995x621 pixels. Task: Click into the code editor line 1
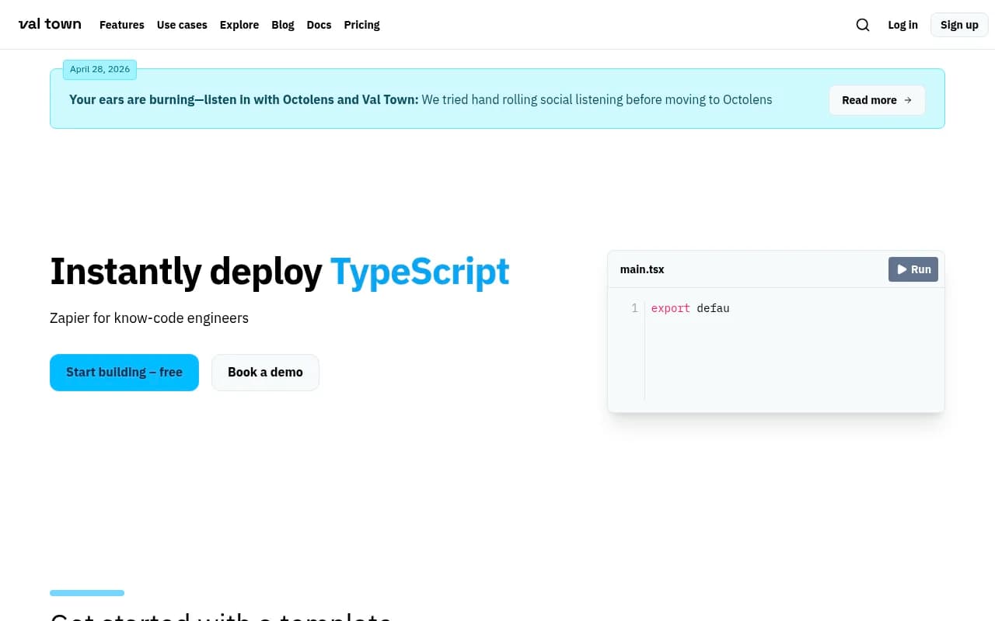[793, 308]
